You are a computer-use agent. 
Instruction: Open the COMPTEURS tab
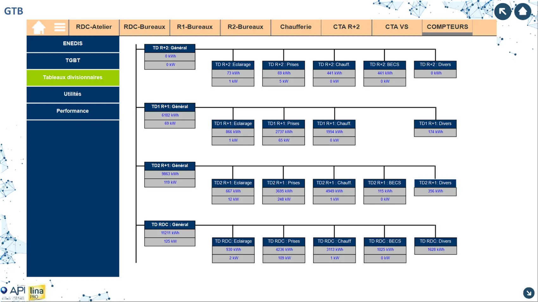click(x=447, y=27)
